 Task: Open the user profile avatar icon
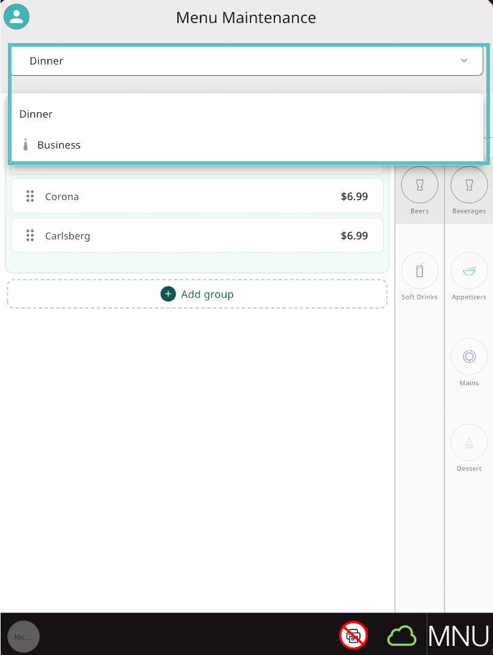click(x=17, y=17)
